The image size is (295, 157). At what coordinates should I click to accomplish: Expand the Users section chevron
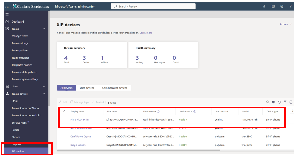pyautogui.click(x=44, y=86)
